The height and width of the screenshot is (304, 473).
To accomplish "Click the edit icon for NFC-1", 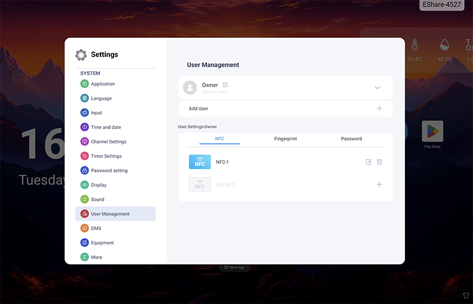I will pos(368,162).
